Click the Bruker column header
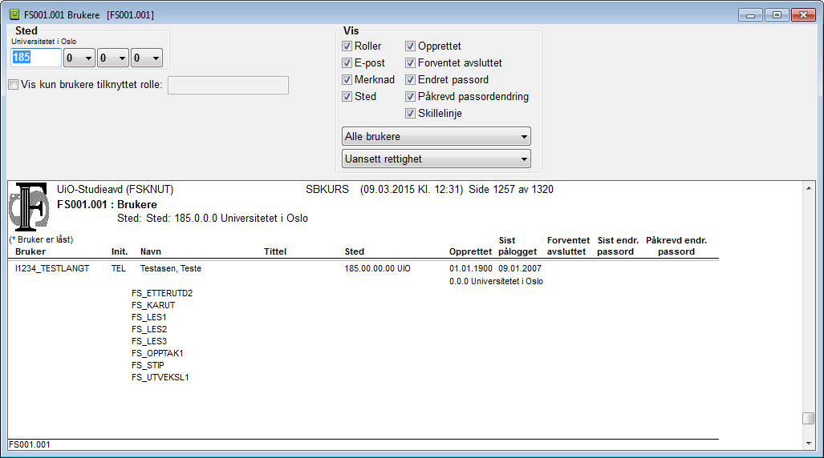 (x=30, y=252)
